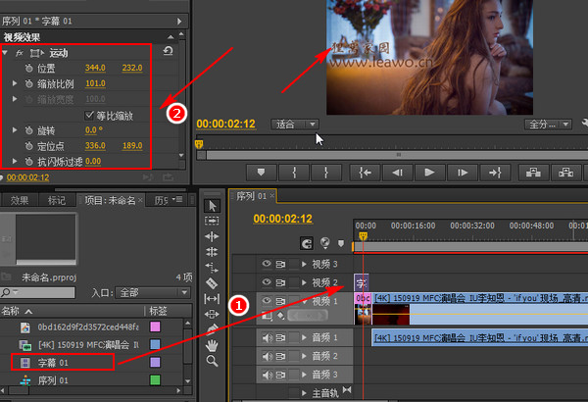This screenshot has height=402, width=588.
Task: Select the 项目: 未命名 tab
Action: coord(110,200)
